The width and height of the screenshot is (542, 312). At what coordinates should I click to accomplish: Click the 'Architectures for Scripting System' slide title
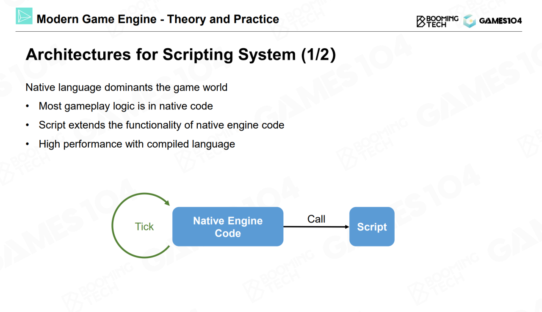(x=161, y=55)
